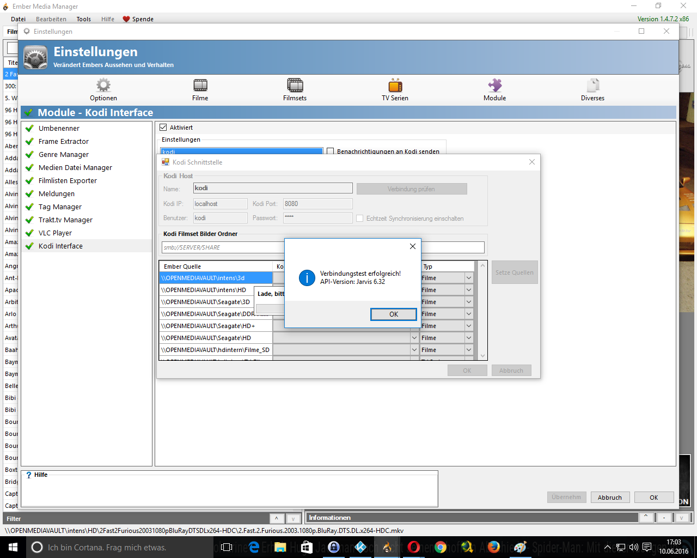Select the Trakt.tv Manager module
This screenshot has height=558, width=697.
(x=65, y=220)
